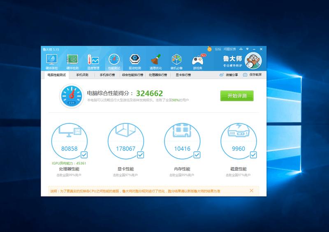
Task: Click the speedometer gauge beside overall score
Action: pos(71,96)
